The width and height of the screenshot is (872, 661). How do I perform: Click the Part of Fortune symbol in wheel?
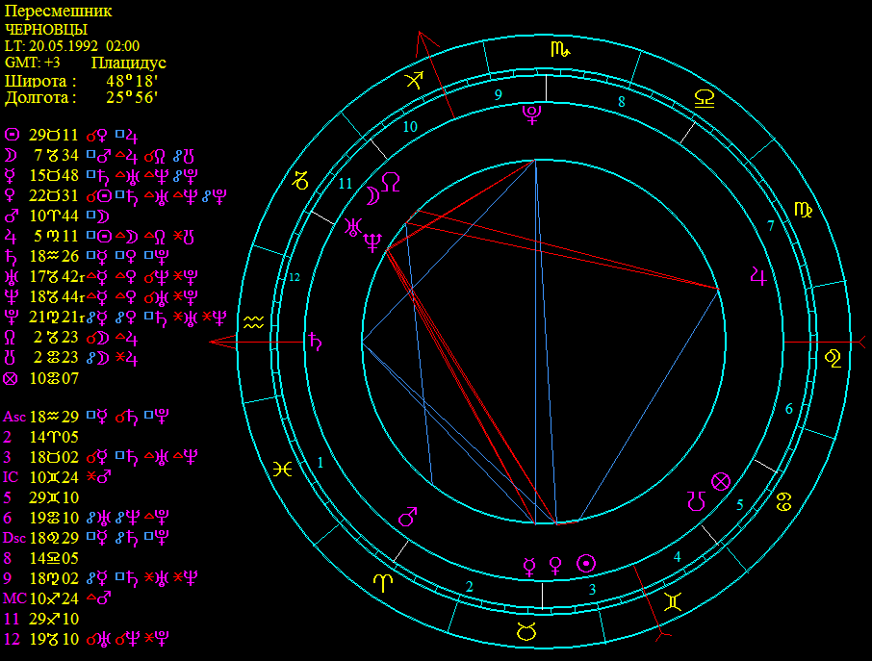[x=720, y=481]
